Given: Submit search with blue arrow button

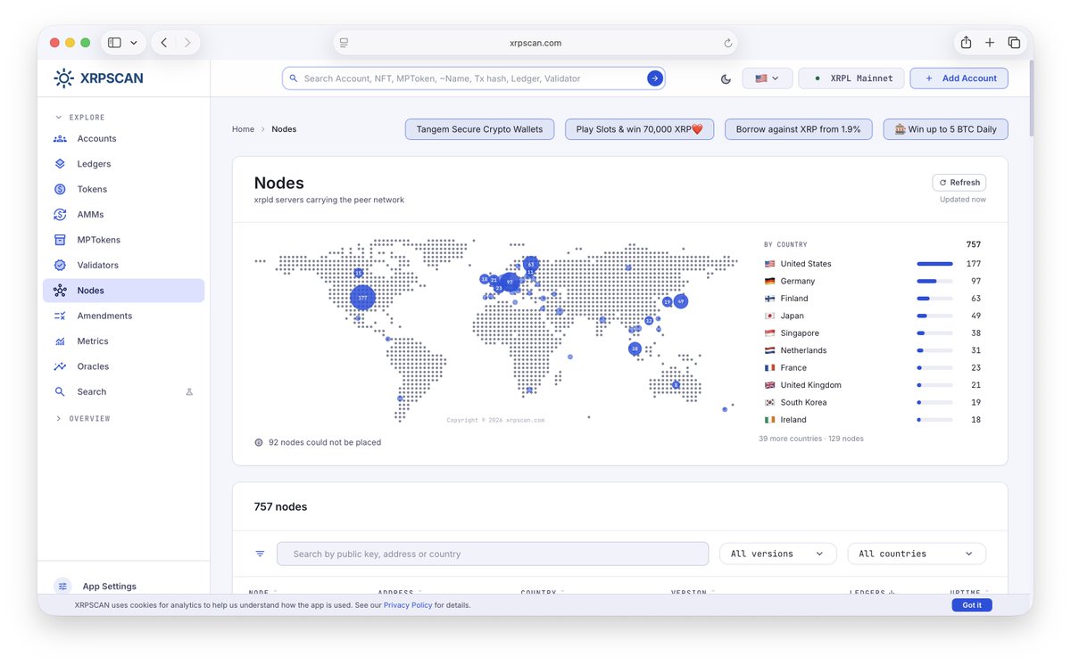Looking at the screenshot, I should pos(655,78).
